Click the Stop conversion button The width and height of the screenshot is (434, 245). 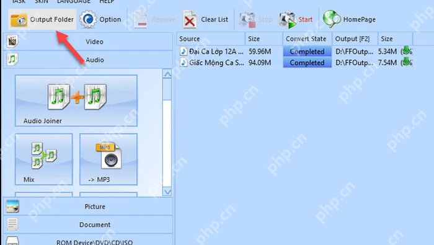(255, 19)
